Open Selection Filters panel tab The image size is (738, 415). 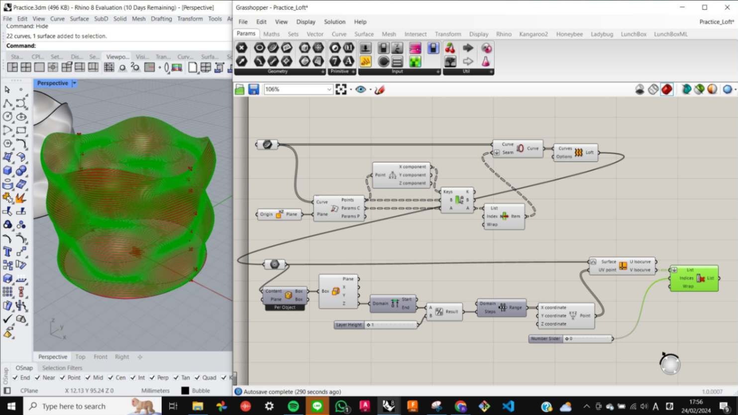pyautogui.click(x=62, y=368)
